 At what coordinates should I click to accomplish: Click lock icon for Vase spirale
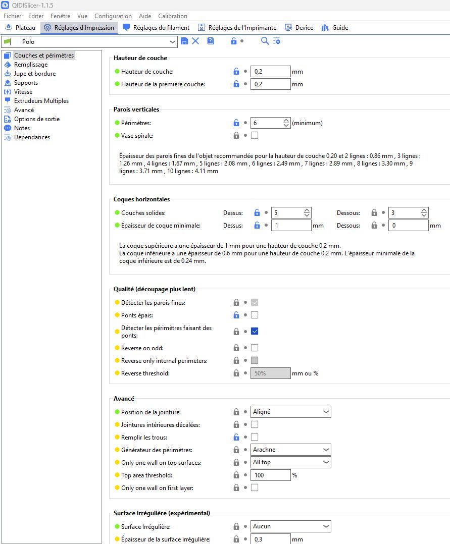pyautogui.click(x=236, y=135)
